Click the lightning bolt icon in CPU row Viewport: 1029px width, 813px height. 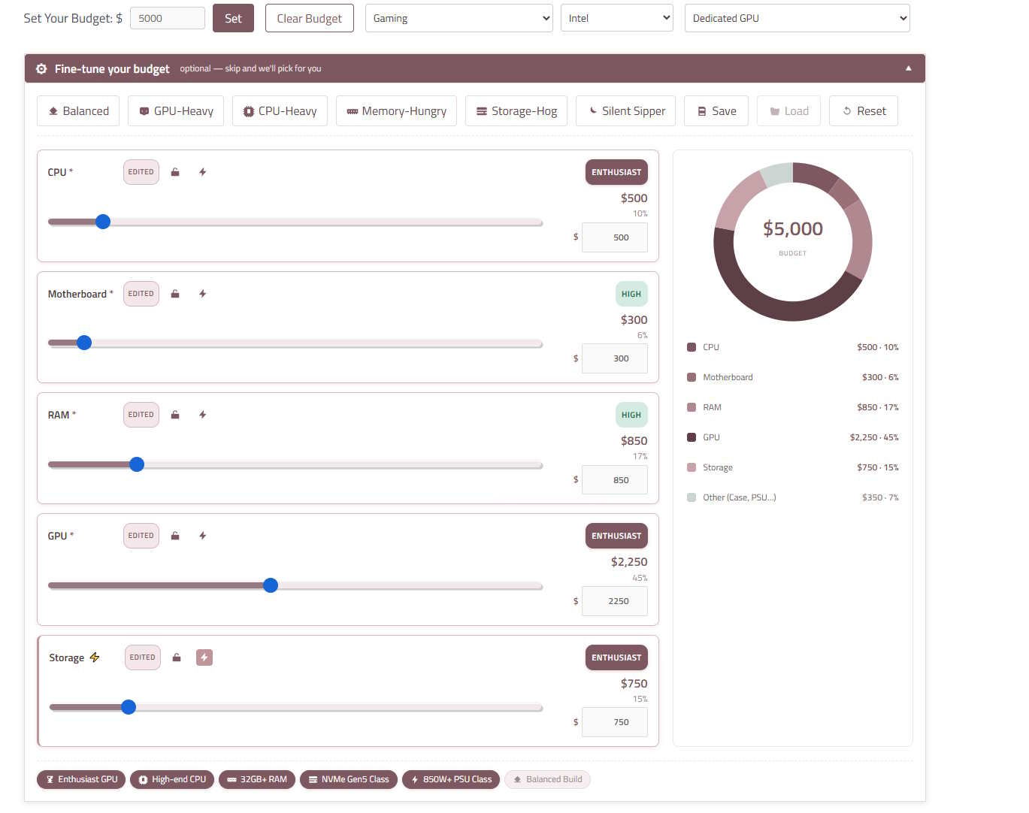coord(203,172)
